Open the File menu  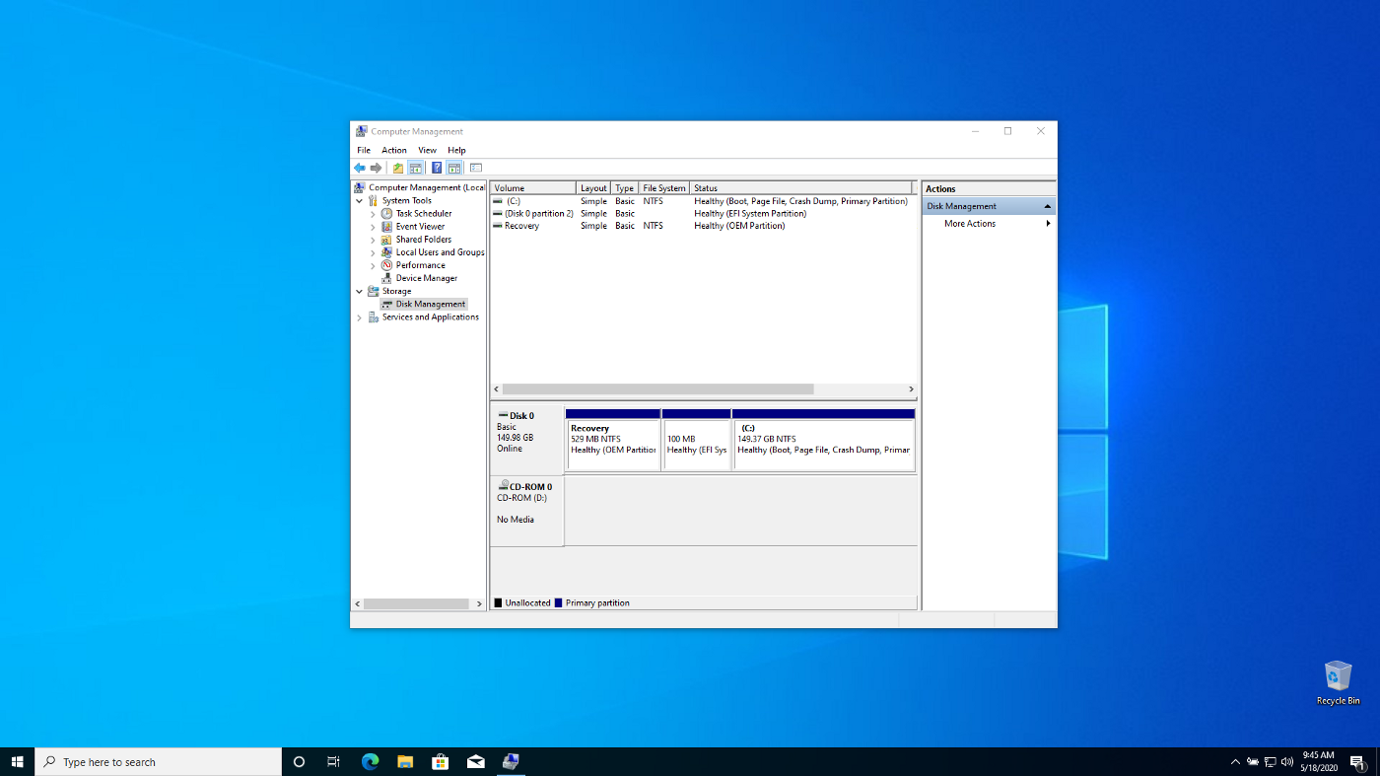[x=364, y=150]
